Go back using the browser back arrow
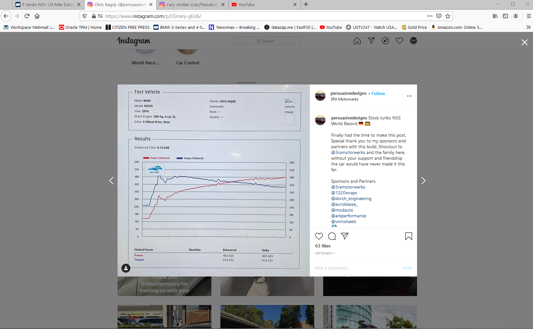Image resolution: width=533 pixels, height=329 pixels. coord(6,16)
